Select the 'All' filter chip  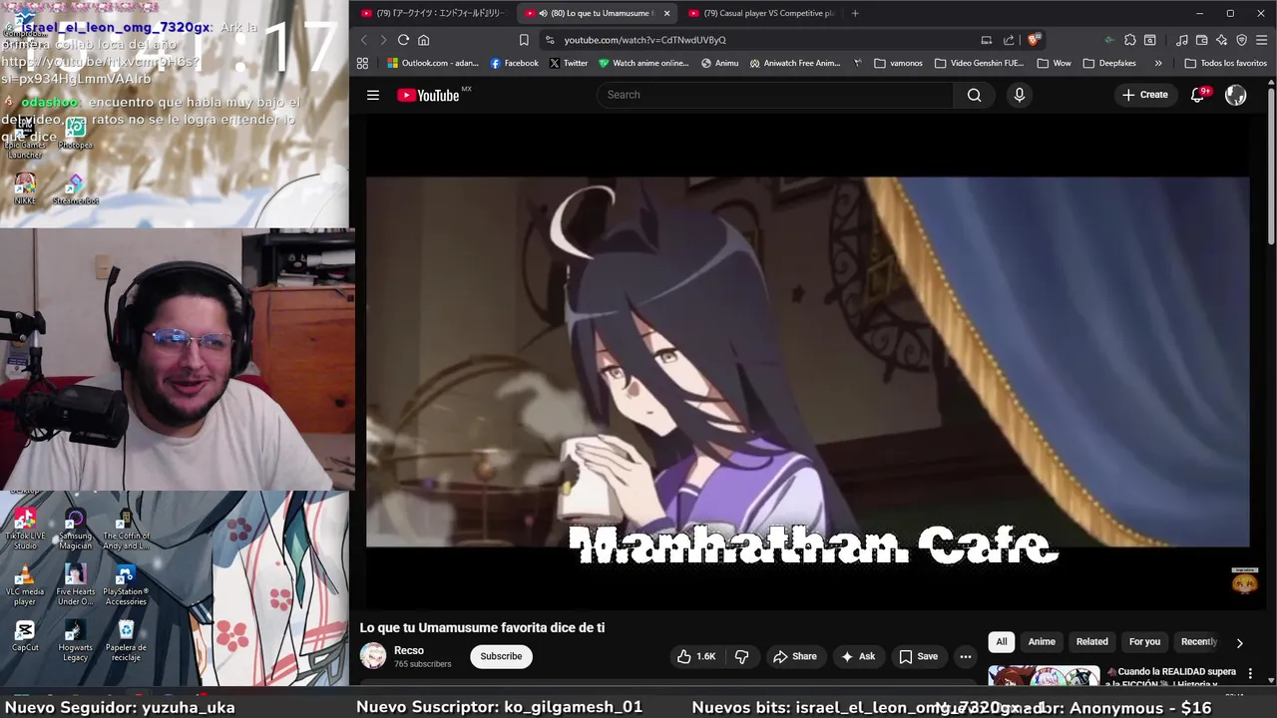1001,642
